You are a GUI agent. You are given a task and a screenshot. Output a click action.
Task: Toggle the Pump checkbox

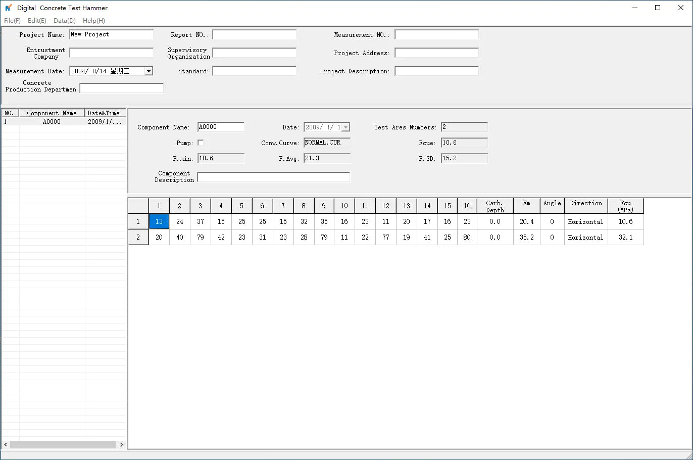[201, 143]
